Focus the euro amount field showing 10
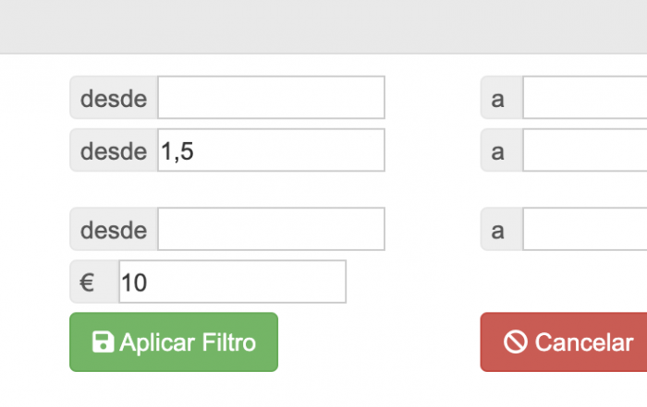This screenshot has height=407, width=647. click(232, 281)
